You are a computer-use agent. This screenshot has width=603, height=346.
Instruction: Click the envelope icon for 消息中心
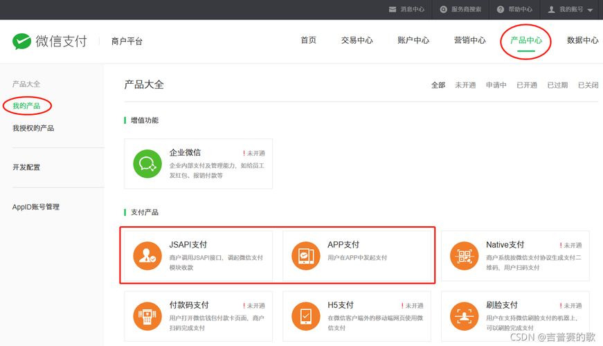tap(393, 9)
